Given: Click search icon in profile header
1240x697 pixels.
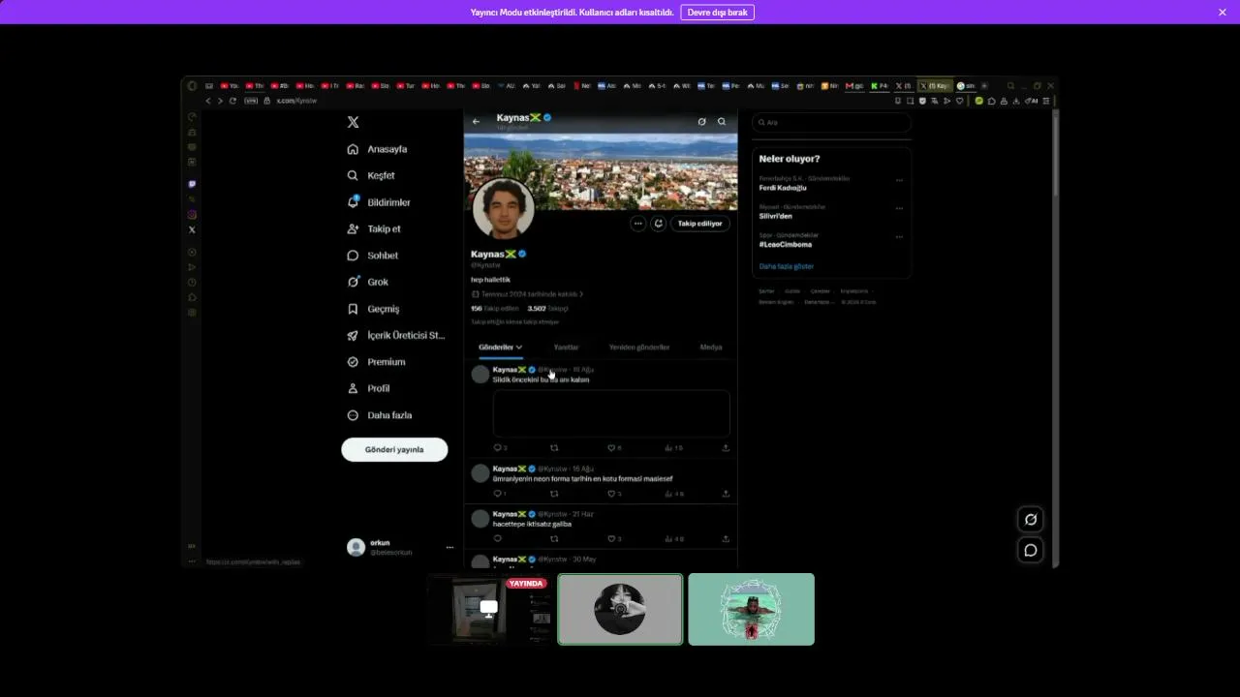Looking at the screenshot, I should tap(722, 122).
